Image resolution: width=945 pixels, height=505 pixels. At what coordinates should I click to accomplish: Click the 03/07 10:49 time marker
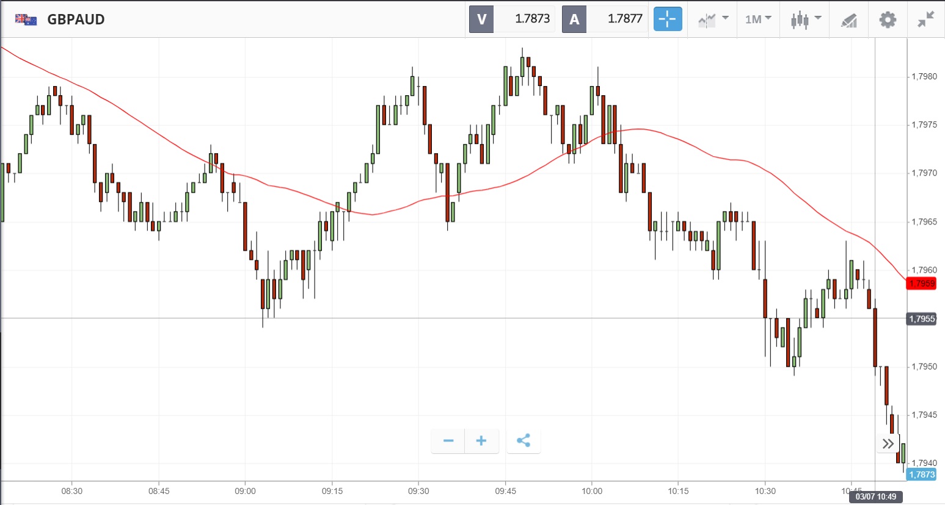tap(875, 496)
